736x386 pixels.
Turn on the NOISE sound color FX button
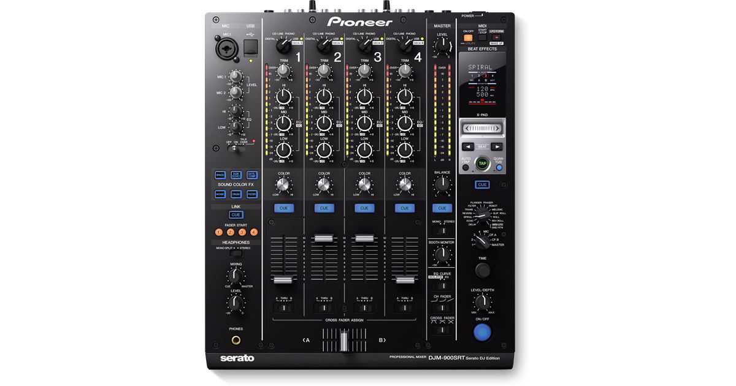(220, 194)
